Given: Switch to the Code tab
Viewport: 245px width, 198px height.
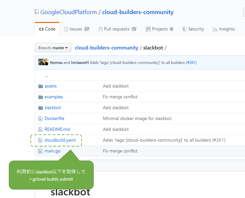Looking at the screenshot, I should (47, 29).
